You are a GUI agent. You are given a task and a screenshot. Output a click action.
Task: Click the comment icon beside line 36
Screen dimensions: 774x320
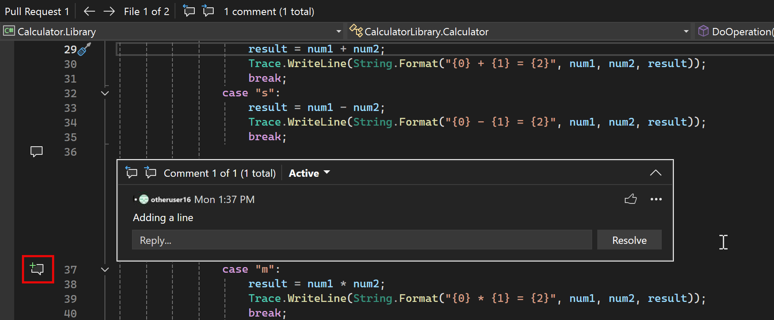(x=37, y=151)
